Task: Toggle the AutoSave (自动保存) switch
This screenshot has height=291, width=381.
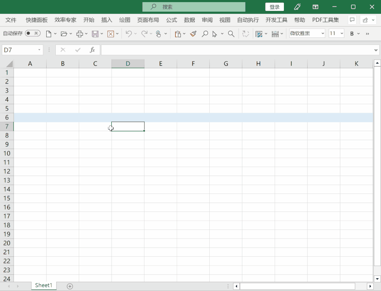Action: pos(32,34)
